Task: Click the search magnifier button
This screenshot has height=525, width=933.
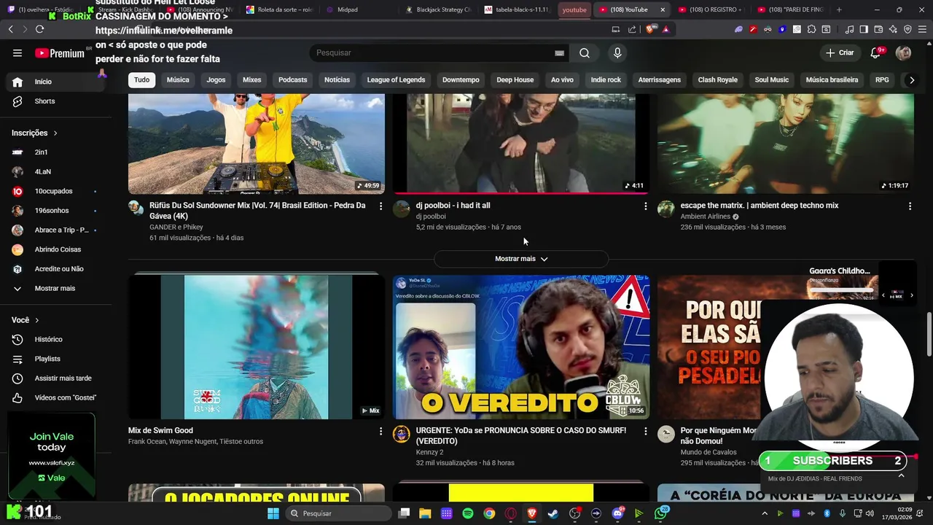Action: (585, 52)
